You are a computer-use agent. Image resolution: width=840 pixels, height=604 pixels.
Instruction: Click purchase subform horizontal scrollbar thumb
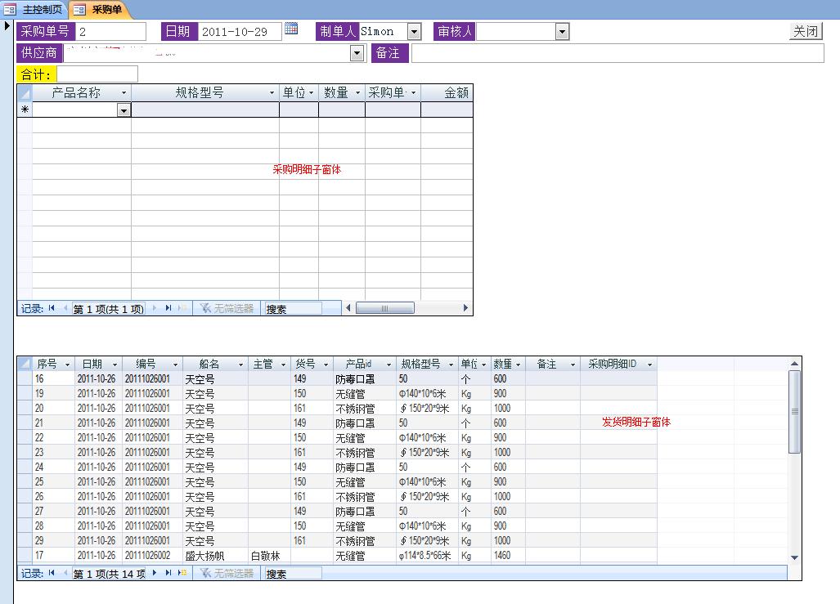pos(384,308)
